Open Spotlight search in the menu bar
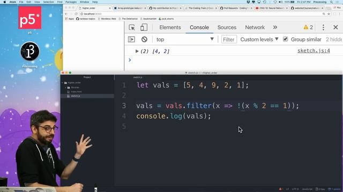The height and width of the screenshot is (192, 343). [331, 2]
